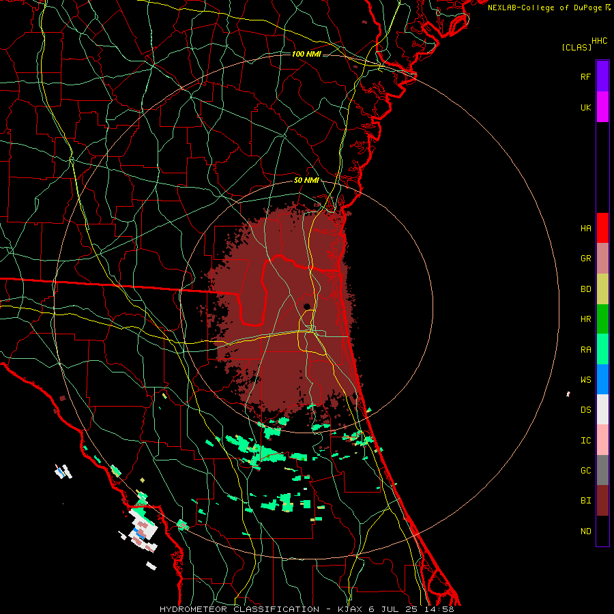Click the DS white legend swatch

[x=602, y=409]
